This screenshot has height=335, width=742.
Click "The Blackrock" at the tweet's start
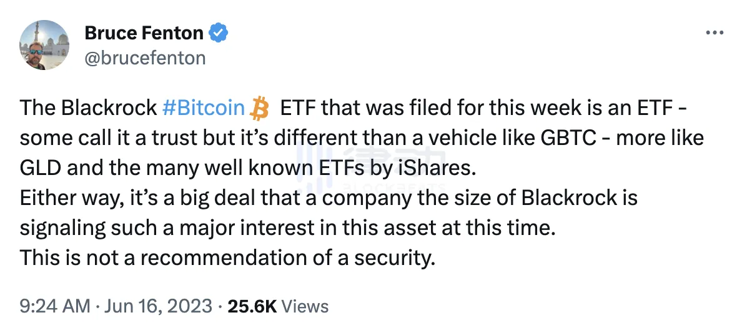tap(87, 108)
